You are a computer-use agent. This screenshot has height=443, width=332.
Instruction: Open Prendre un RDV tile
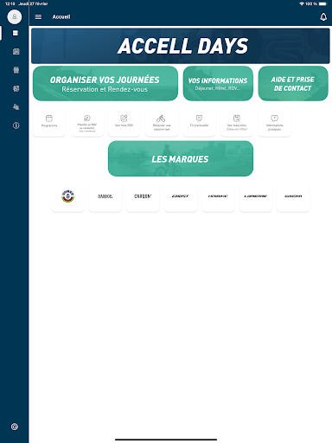87,123
